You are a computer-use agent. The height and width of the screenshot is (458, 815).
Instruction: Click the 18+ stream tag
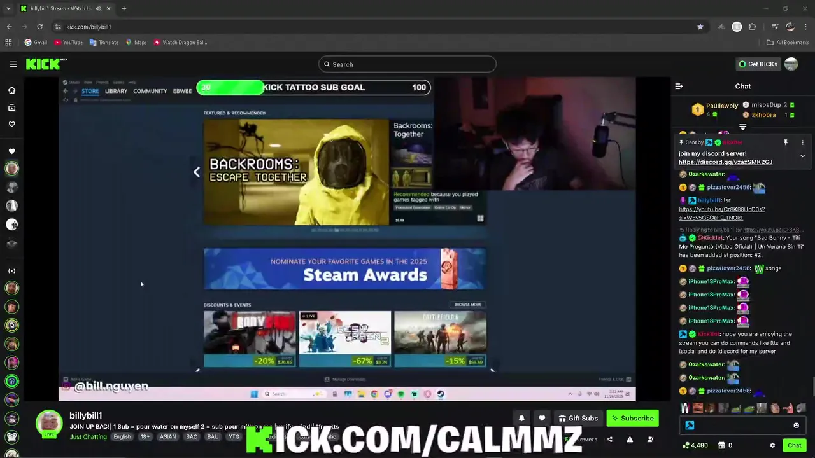(x=145, y=437)
